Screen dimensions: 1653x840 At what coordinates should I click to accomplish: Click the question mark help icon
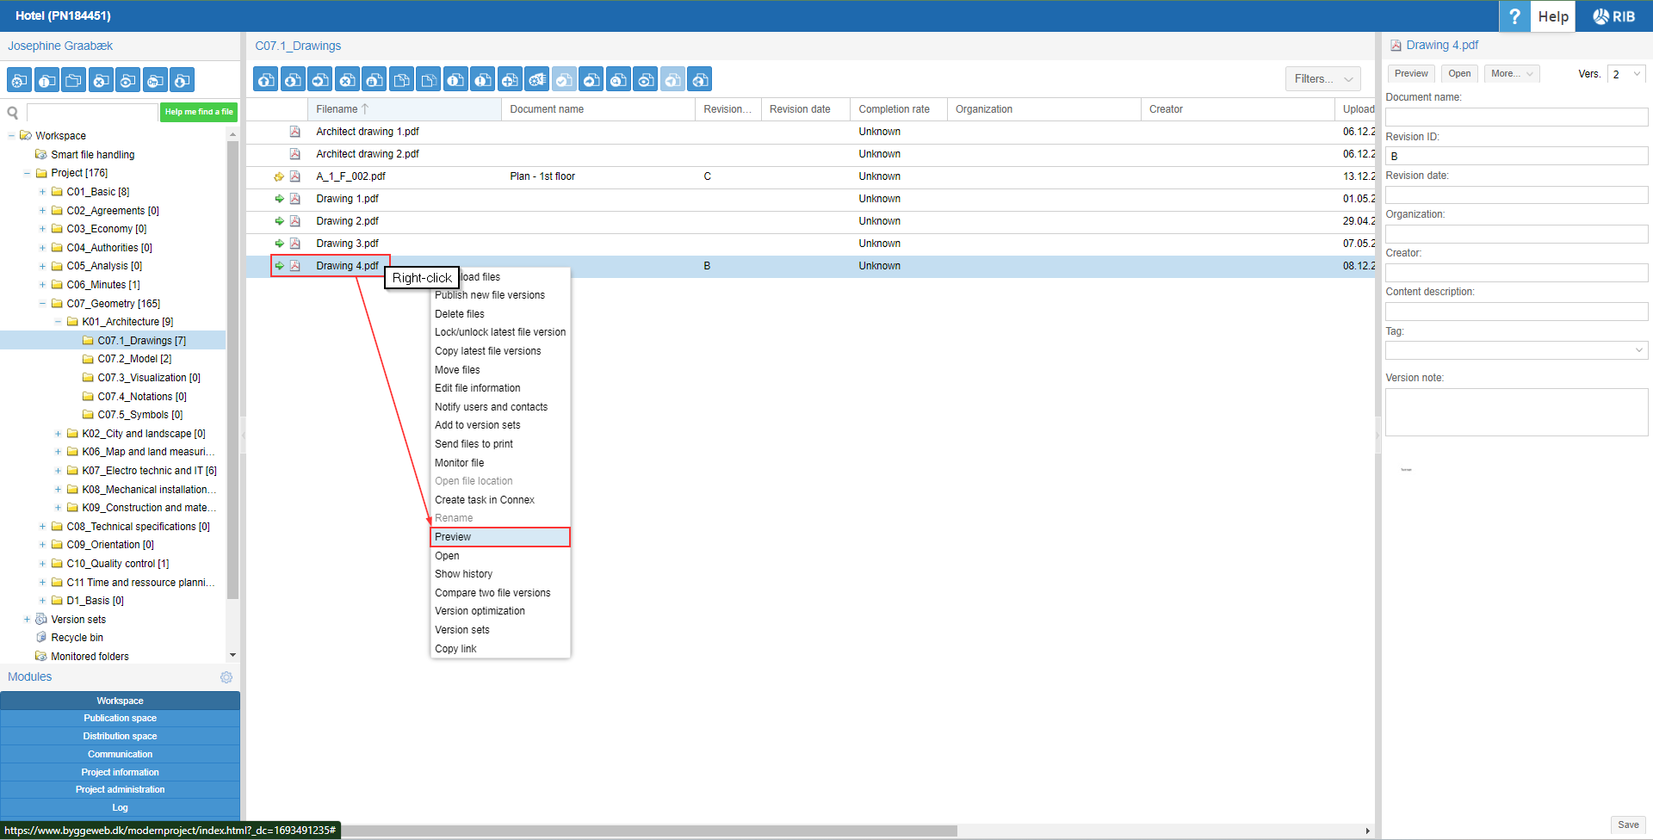(1514, 16)
